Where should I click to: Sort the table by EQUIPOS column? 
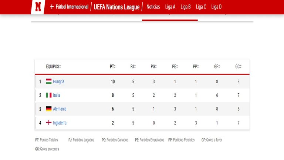click(53, 67)
